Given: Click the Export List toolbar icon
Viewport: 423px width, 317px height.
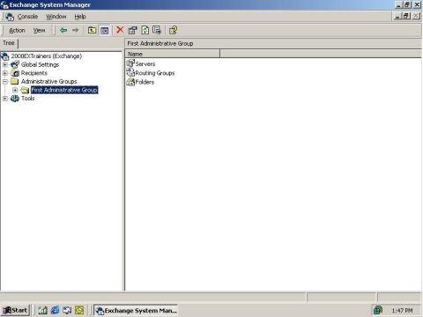Looking at the screenshot, I should pos(157,30).
